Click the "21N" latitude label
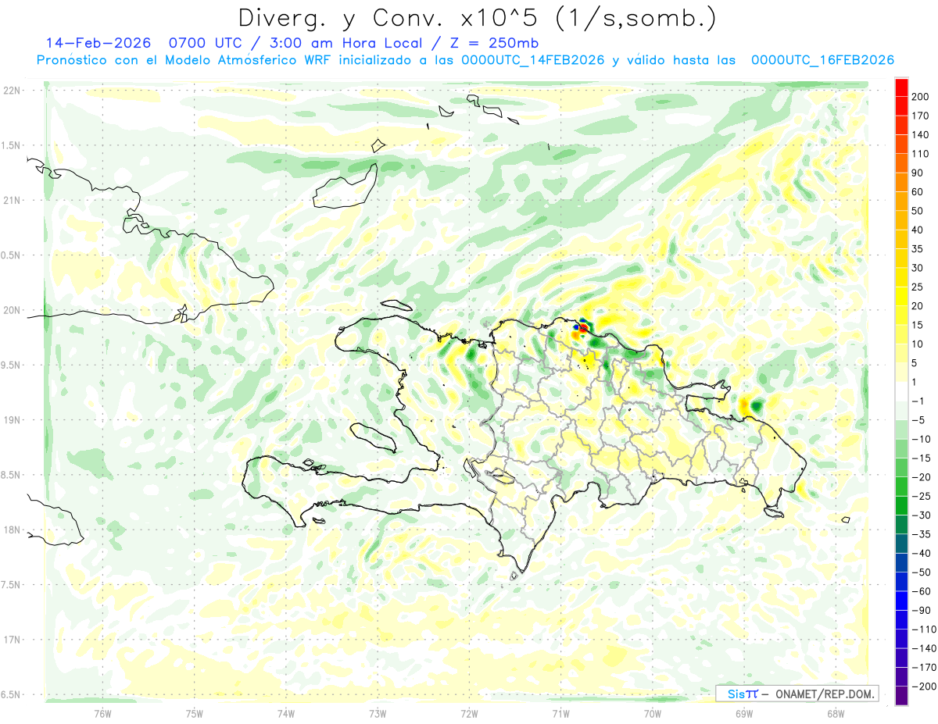This screenshot has height=724, width=938. [12, 200]
